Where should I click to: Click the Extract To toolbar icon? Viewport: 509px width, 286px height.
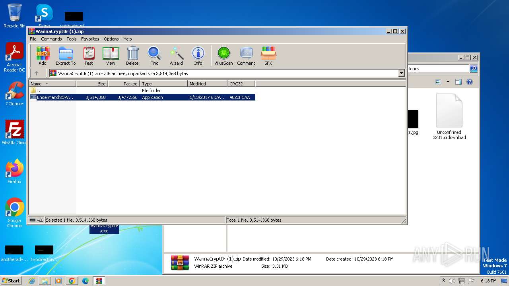pyautogui.click(x=66, y=56)
